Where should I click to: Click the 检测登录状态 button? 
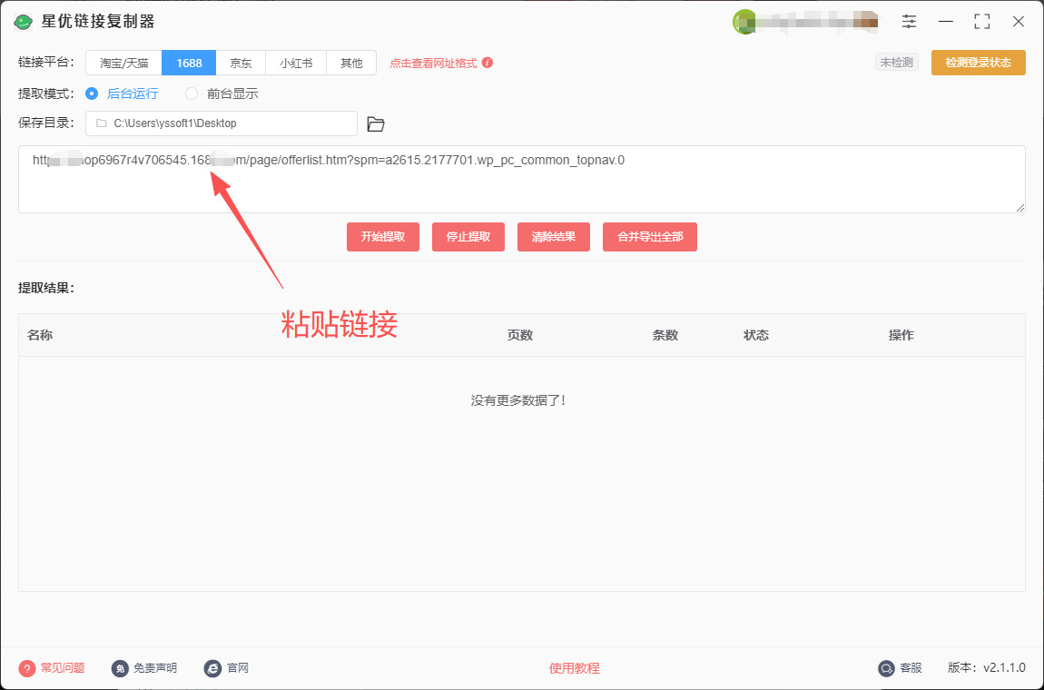tap(978, 63)
